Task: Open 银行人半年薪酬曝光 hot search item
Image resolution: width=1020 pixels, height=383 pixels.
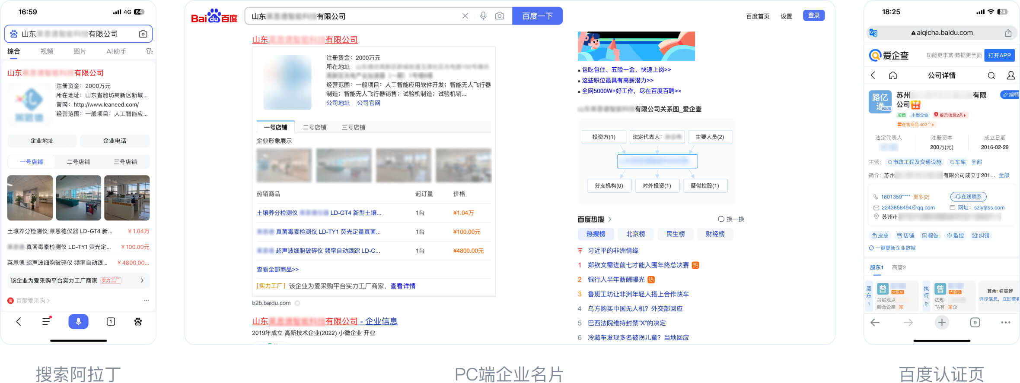Action: point(616,279)
